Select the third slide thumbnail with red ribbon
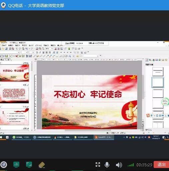The image size is (169, 171). click(x=14, y=117)
